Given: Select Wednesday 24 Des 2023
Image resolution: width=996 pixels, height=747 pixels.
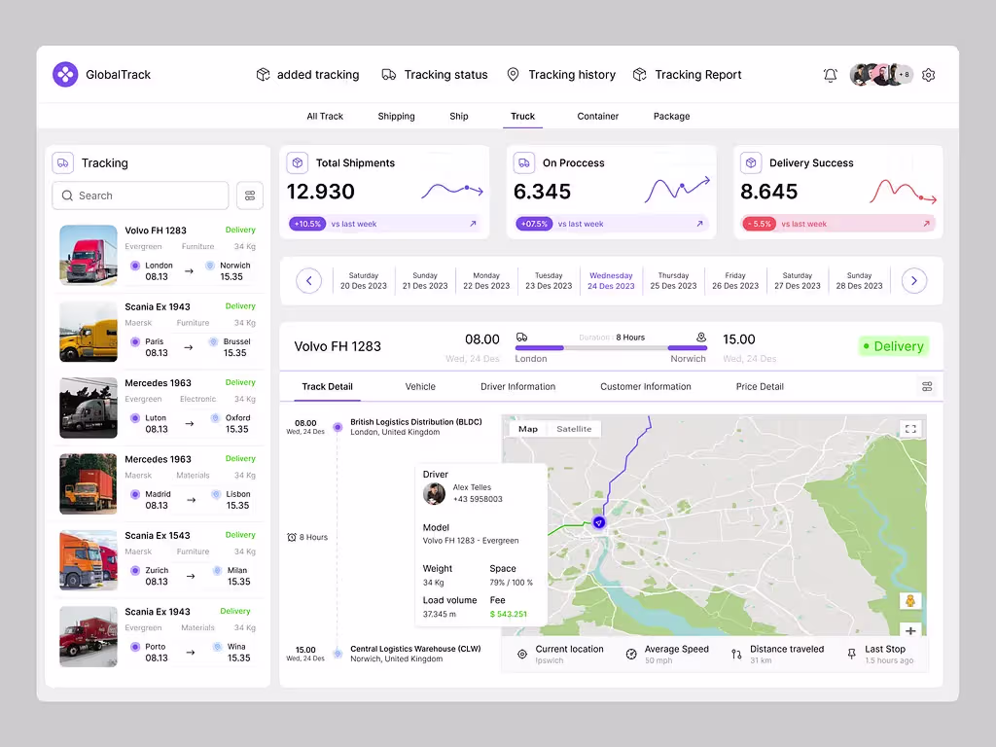Looking at the screenshot, I should [611, 280].
